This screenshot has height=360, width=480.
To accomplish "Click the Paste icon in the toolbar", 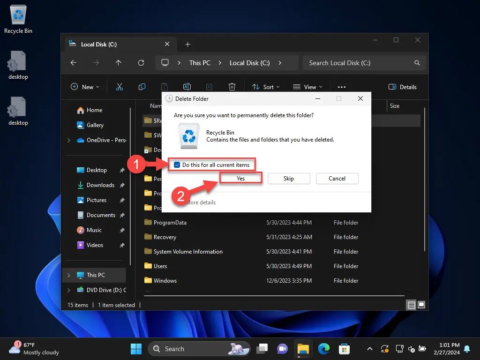I will [x=165, y=87].
